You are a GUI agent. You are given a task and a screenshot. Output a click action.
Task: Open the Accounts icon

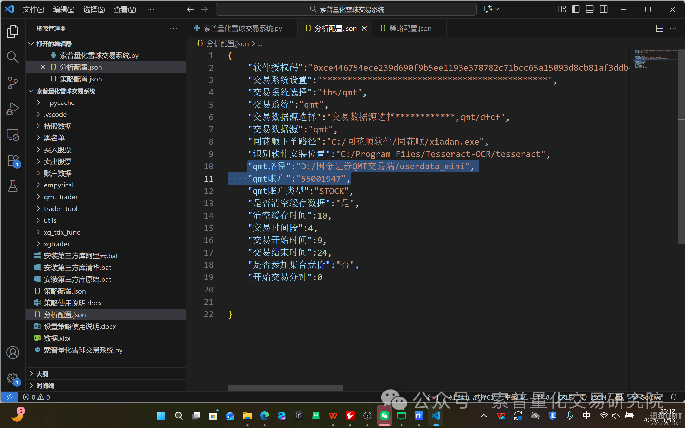(x=12, y=352)
